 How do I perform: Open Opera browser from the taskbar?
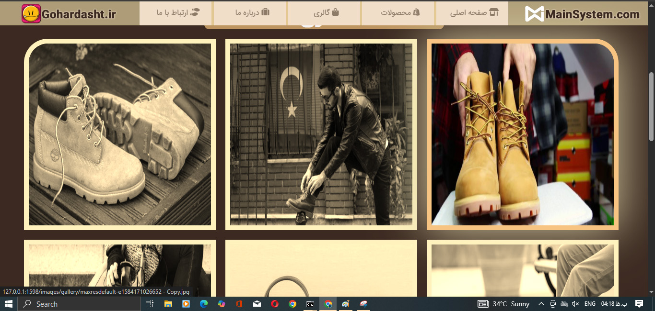[x=275, y=304]
